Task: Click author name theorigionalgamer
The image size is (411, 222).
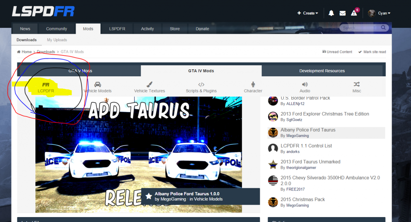Action: pyautogui.click(x=301, y=167)
